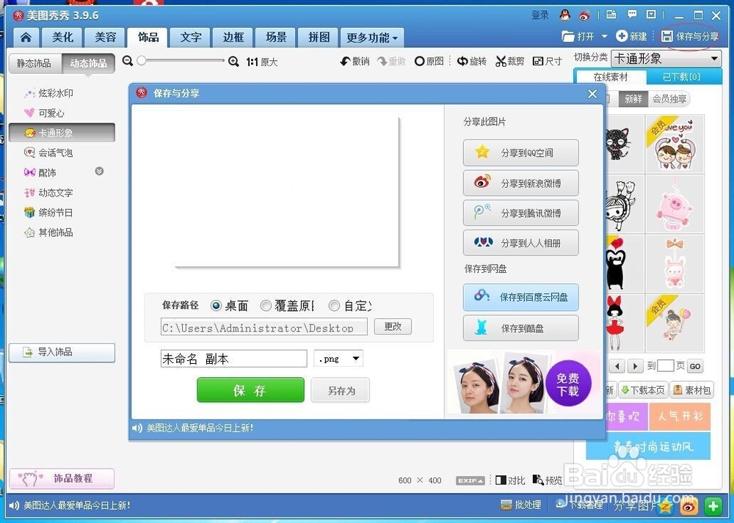Image resolution: width=734 pixels, height=523 pixels.
Task: Open the 卡通形象 category dropdown
Action: point(665,58)
